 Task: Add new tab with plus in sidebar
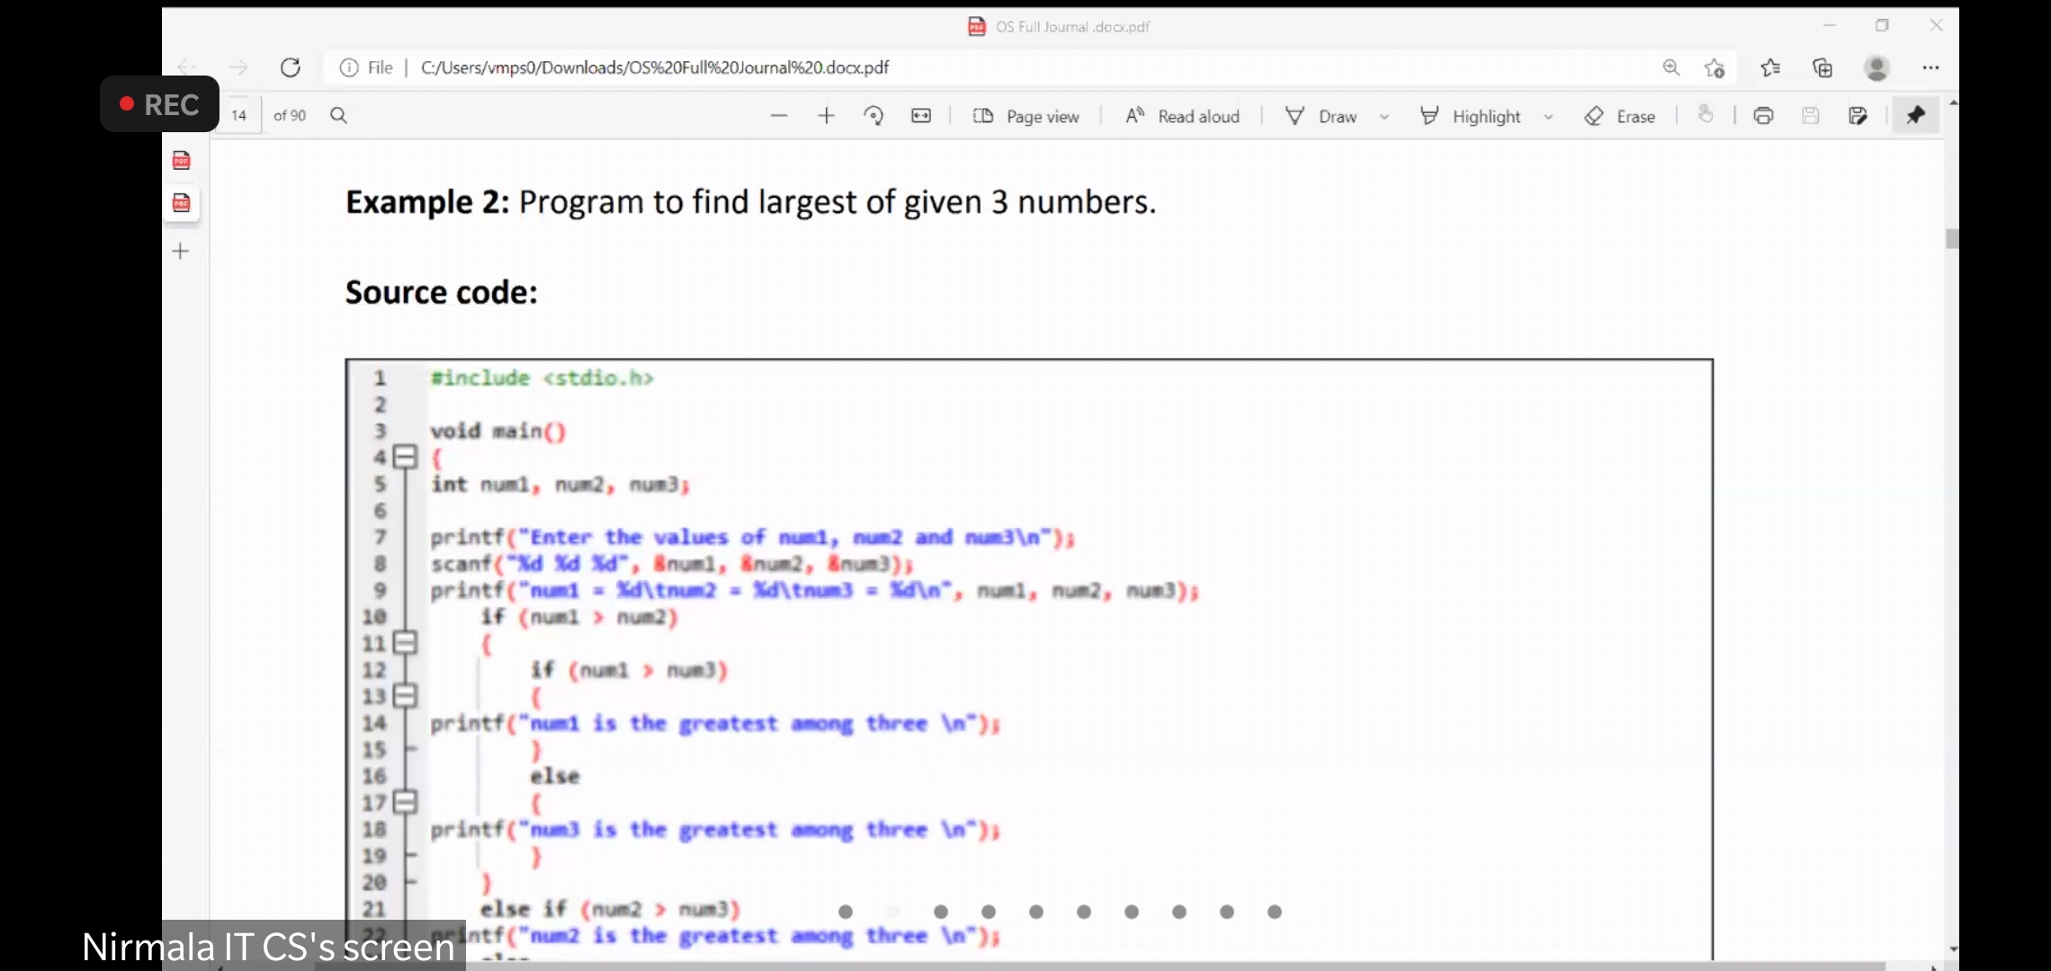pos(181,252)
